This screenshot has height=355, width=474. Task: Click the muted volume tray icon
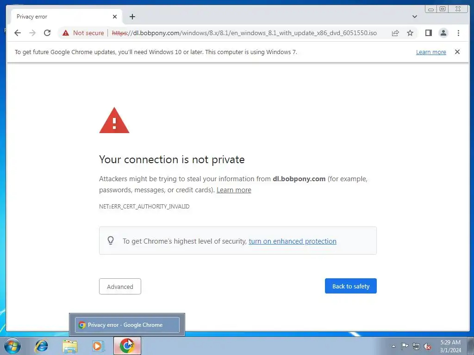(x=427, y=346)
